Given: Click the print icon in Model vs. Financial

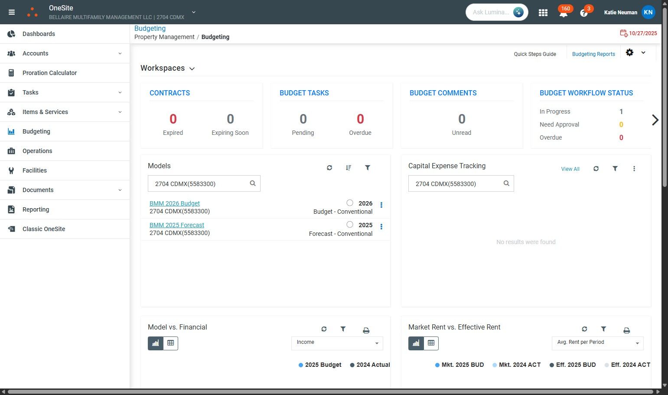Looking at the screenshot, I should click(366, 330).
